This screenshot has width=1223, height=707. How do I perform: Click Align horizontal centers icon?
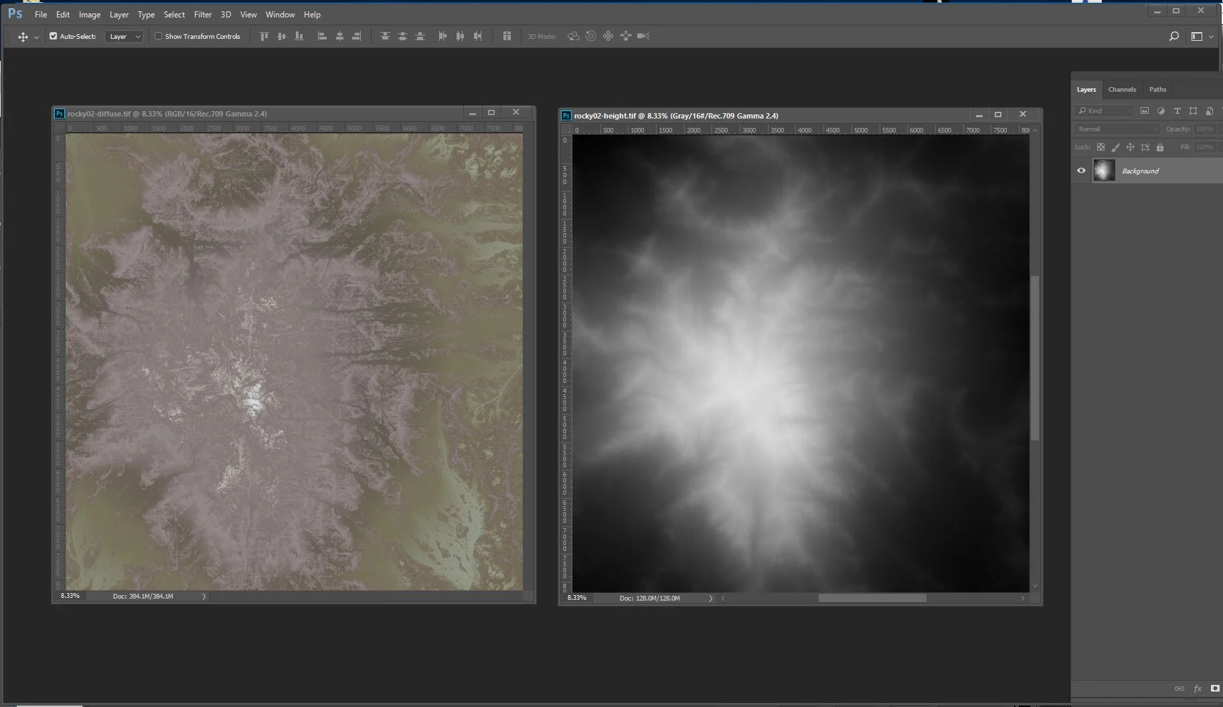point(339,36)
